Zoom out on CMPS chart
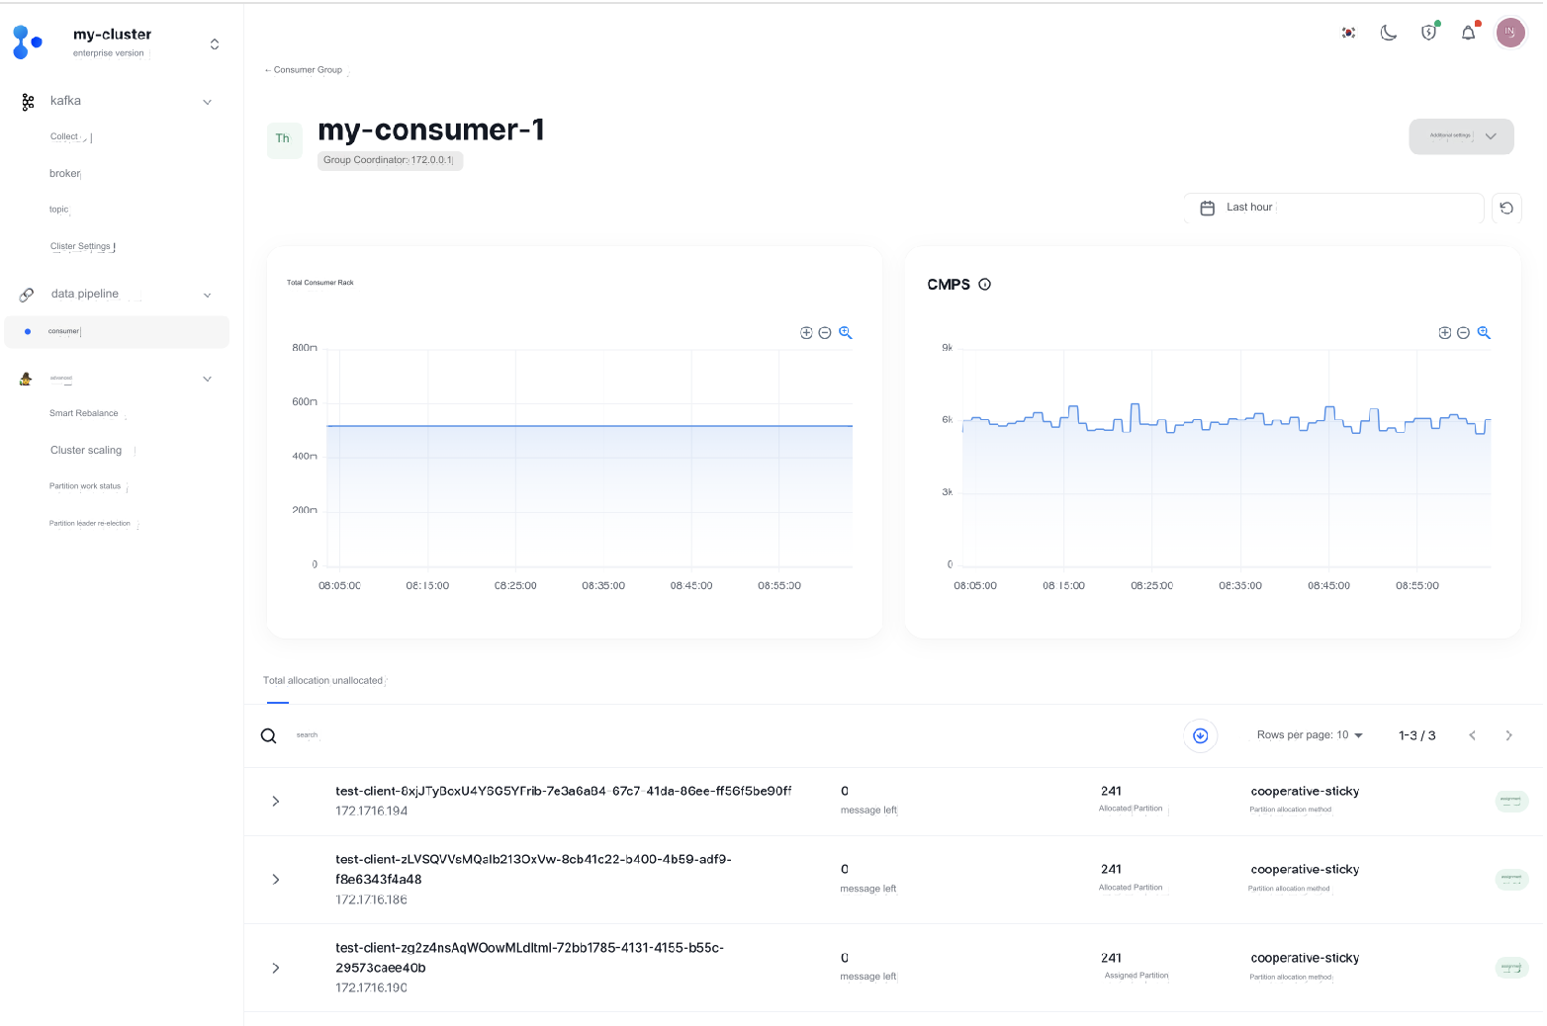 (x=1463, y=333)
